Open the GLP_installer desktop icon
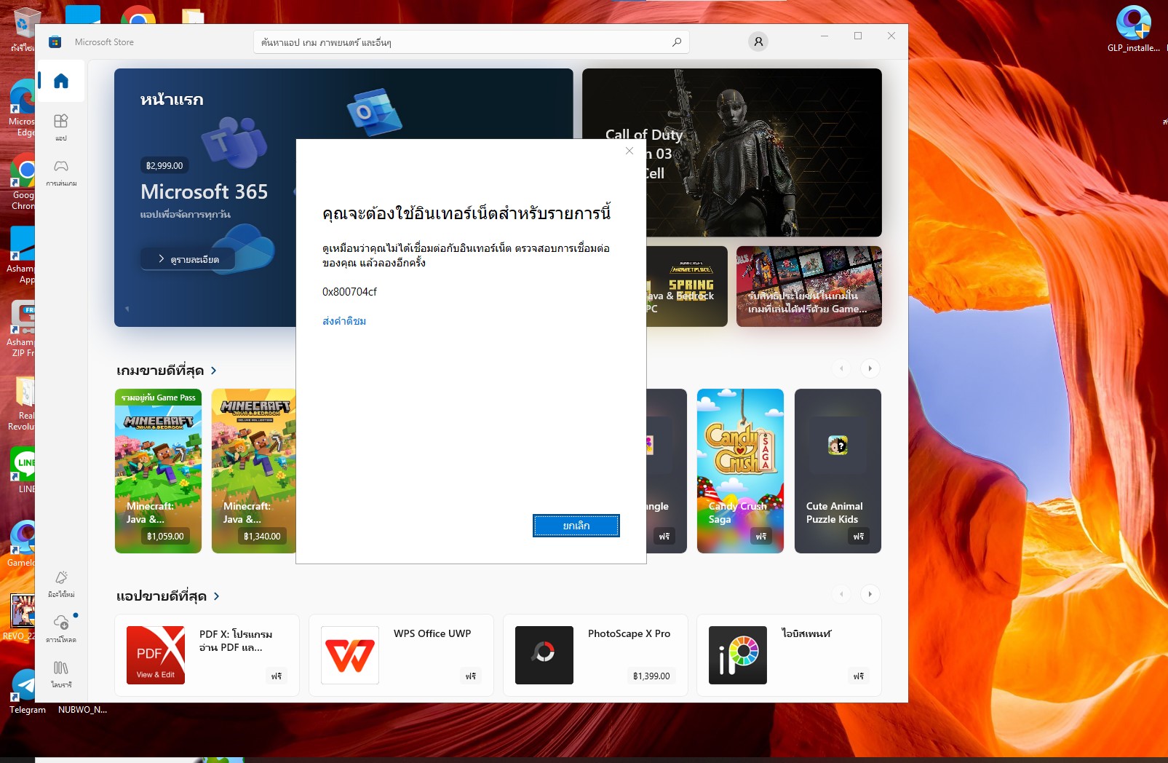The image size is (1168, 763). (1133, 29)
